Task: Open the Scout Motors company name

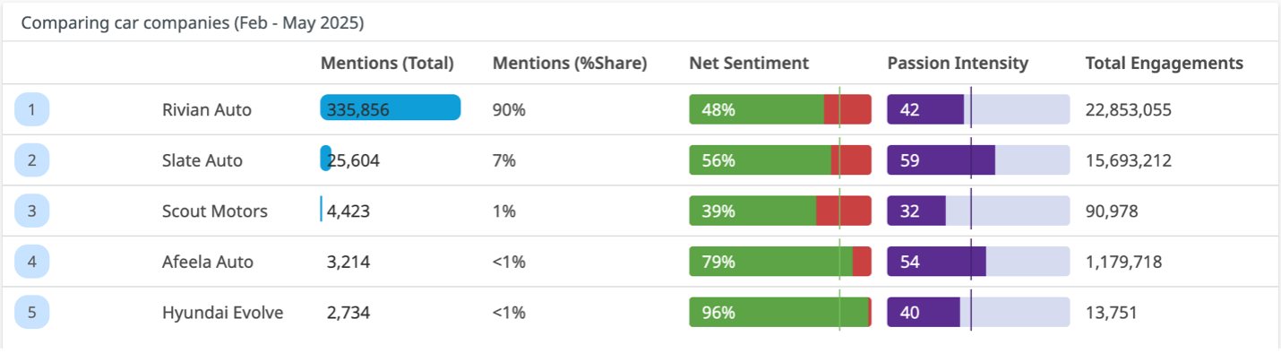Action: [x=215, y=211]
